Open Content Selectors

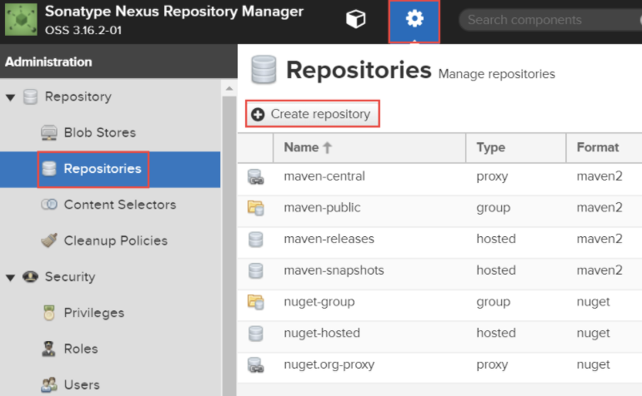(x=119, y=205)
